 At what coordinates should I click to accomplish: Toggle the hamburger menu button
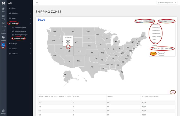[x=37, y=3]
